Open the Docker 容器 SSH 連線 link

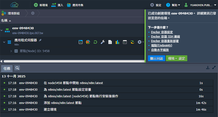click(x=165, y=37)
